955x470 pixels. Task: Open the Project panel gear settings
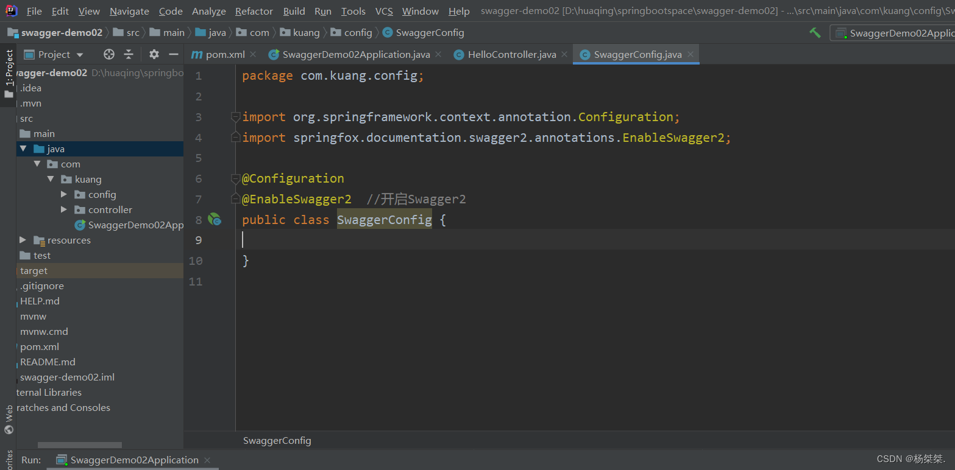pos(154,54)
